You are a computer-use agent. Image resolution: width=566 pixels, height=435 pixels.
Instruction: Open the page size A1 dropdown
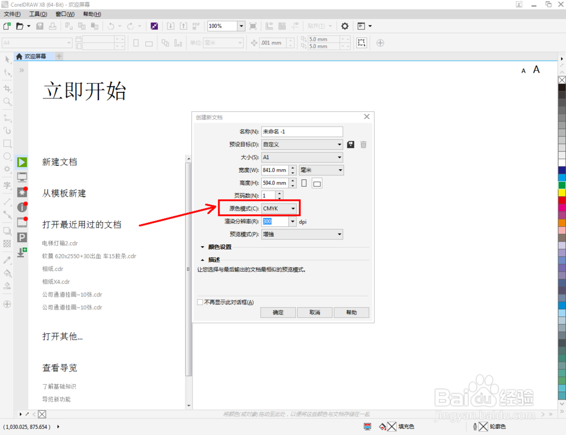(x=302, y=157)
